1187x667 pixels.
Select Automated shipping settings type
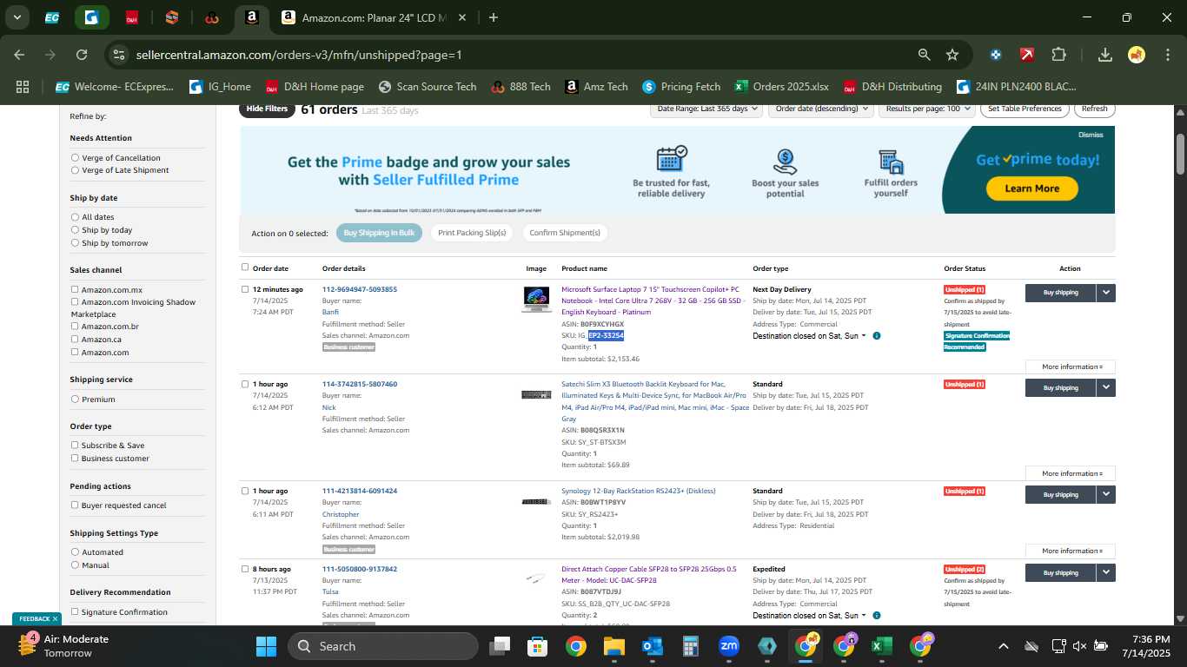75,552
